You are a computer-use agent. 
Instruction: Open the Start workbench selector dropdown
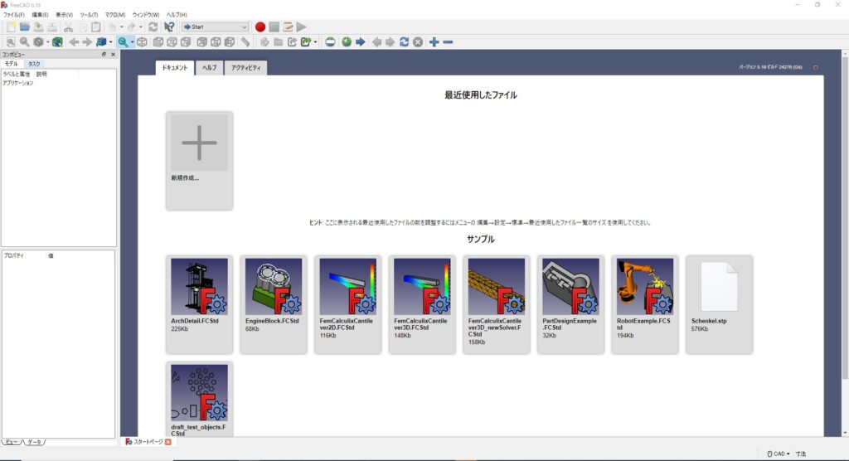[x=215, y=27]
